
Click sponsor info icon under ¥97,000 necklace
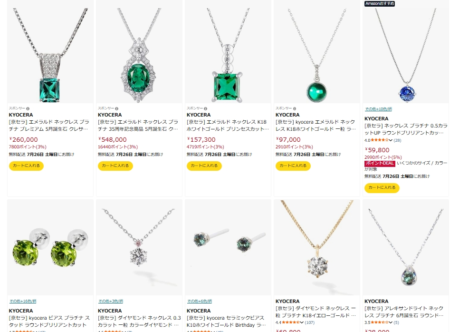295,108
